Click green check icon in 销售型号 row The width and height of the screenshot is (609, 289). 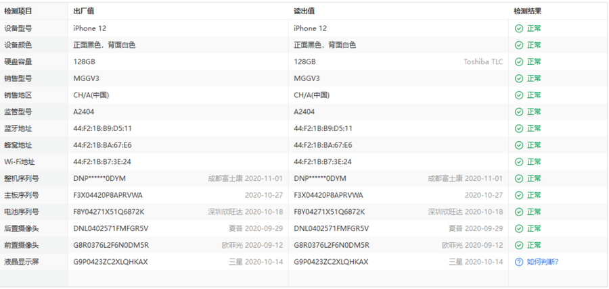click(x=519, y=78)
